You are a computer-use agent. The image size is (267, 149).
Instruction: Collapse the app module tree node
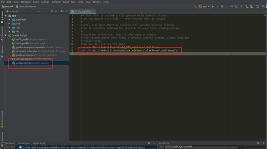[6, 16]
